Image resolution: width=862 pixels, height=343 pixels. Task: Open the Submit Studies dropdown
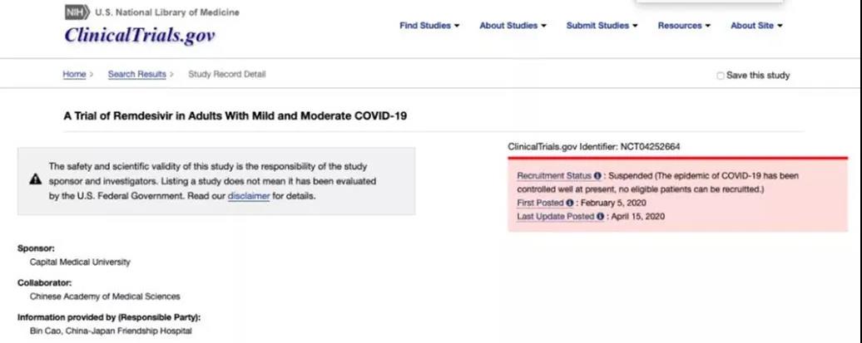602,25
